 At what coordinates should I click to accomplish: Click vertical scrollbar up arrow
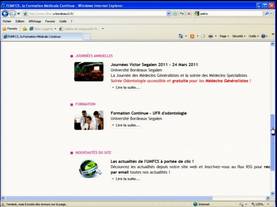coord(272,44)
